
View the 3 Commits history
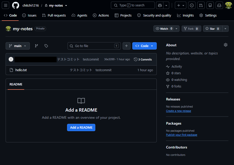pos(143,59)
